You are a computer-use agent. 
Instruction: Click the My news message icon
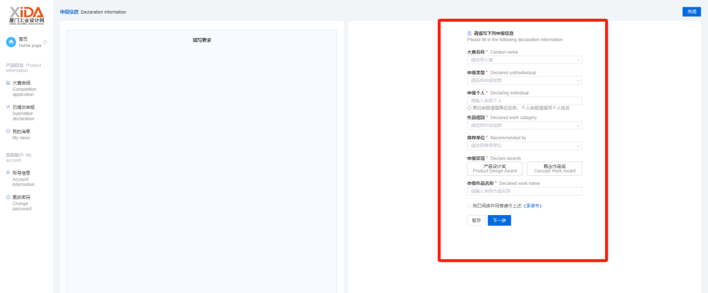[8, 131]
